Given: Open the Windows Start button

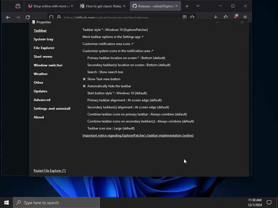Looking at the screenshot, I should pyautogui.click(x=7, y=203).
